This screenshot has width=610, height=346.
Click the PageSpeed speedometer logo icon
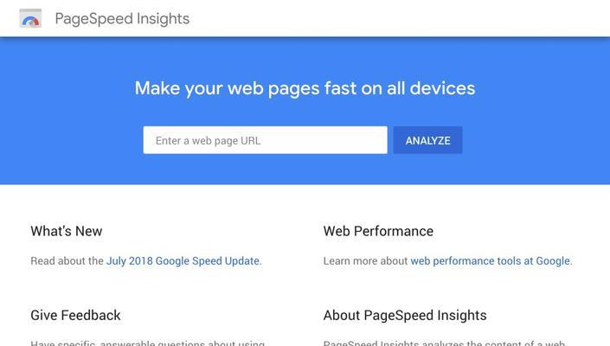click(x=30, y=18)
